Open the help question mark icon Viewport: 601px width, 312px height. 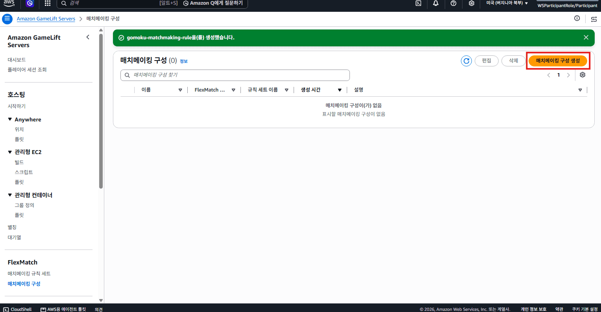coord(453,3)
